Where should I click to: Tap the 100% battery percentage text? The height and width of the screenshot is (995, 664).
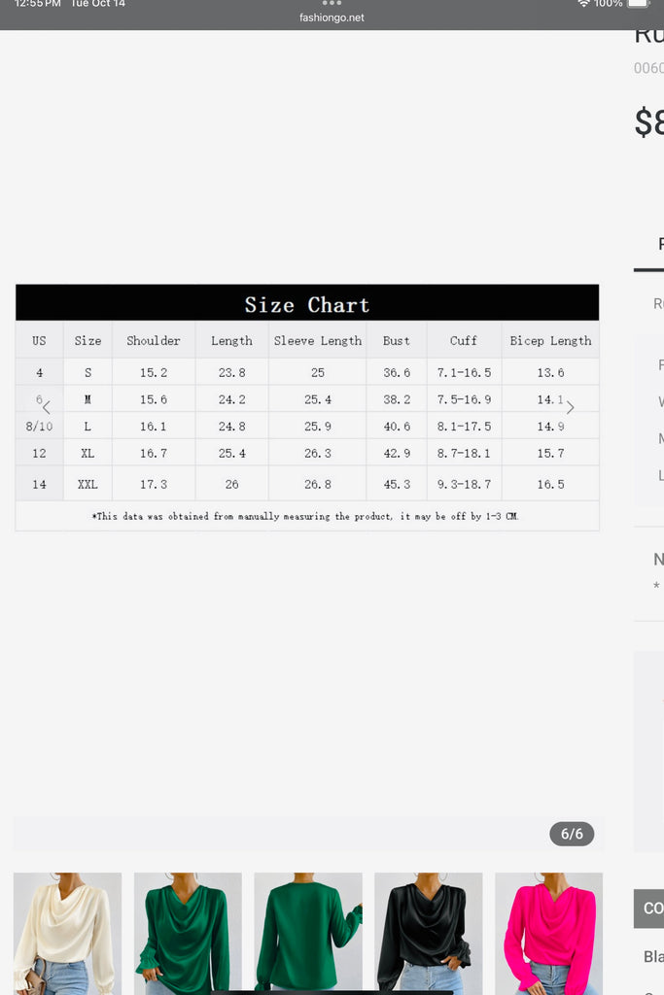click(609, 4)
